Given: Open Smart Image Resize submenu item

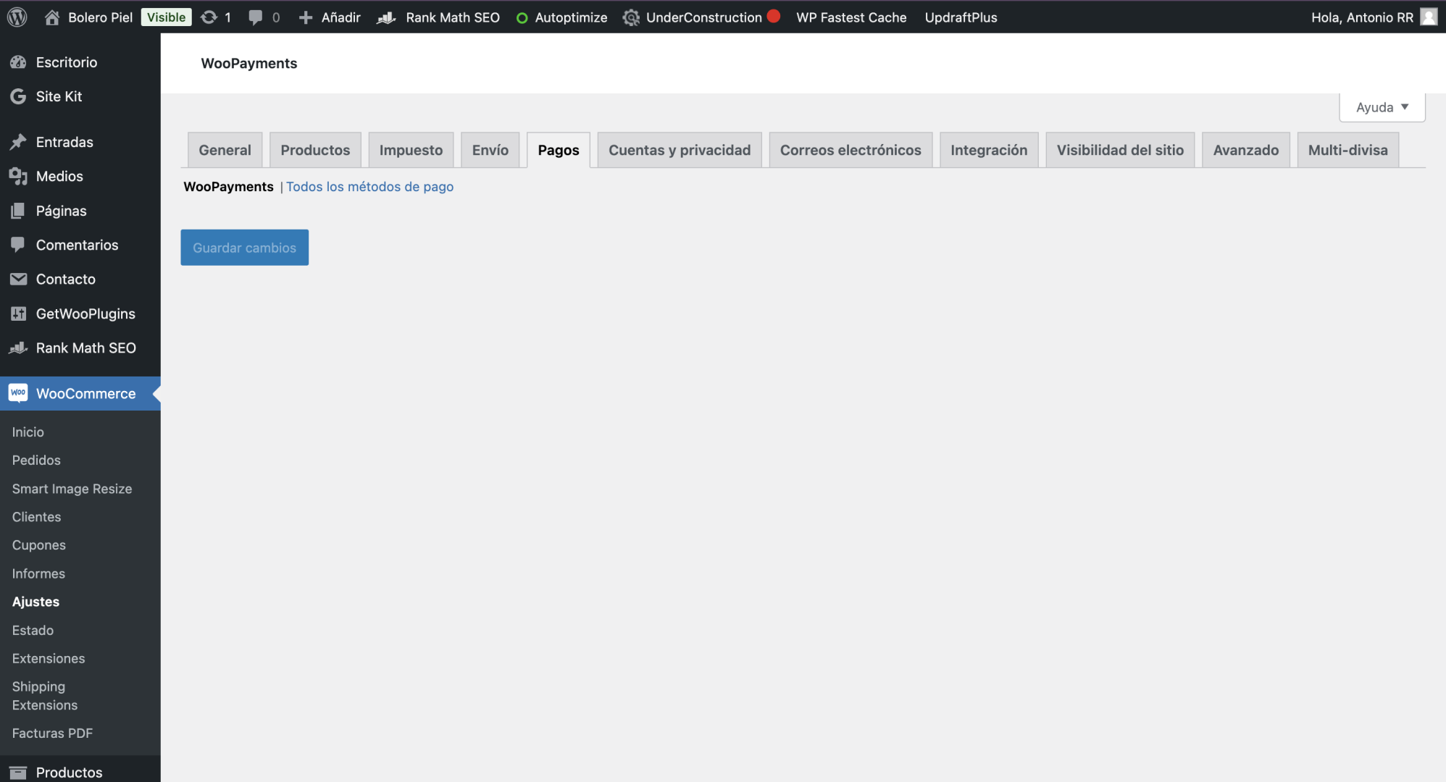Looking at the screenshot, I should [x=72, y=489].
